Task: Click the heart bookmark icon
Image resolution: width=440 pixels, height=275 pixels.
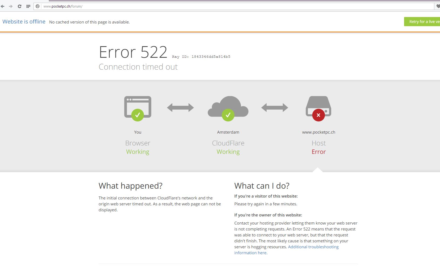Action: point(438,6)
